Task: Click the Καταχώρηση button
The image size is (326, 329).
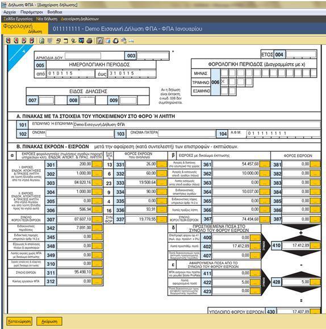Action: (19, 321)
